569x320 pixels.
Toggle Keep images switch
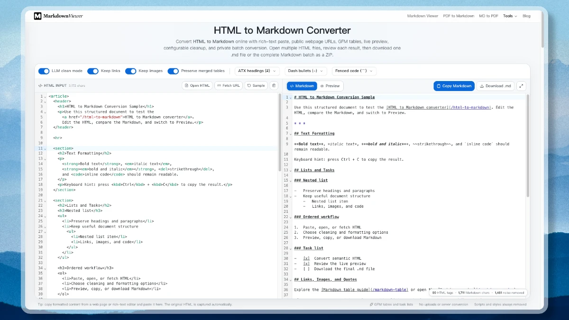[131, 71]
